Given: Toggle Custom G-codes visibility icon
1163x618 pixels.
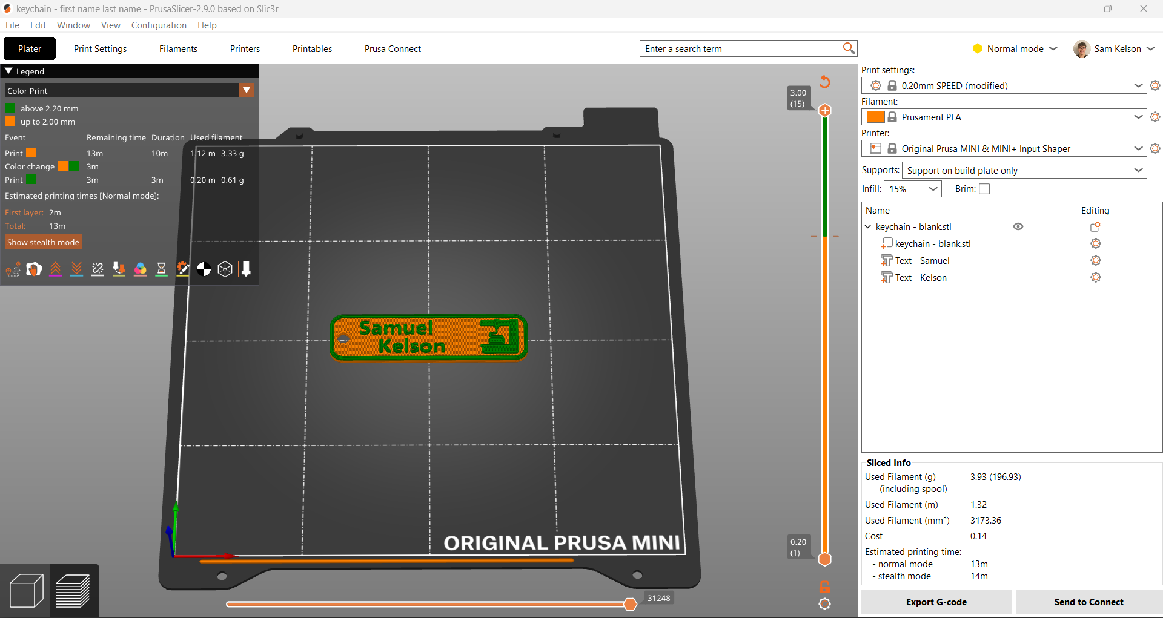Looking at the screenshot, I should click(x=182, y=269).
